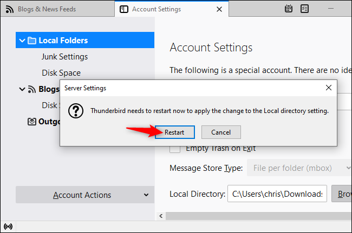Click the Restart button
The height and width of the screenshot is (233, 352).
[x=174, y=132]
